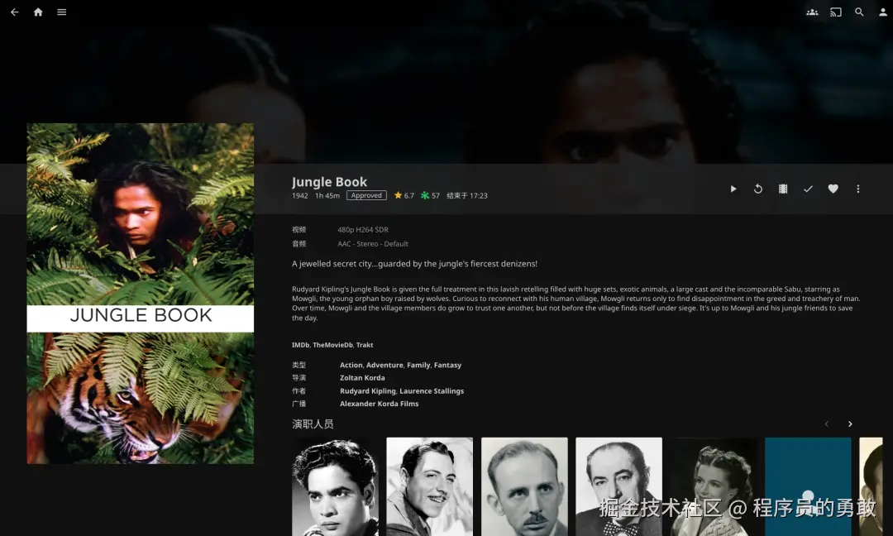Open director Zoltan Korda's page
Viewport: 893px width, 536px height.
362,378
